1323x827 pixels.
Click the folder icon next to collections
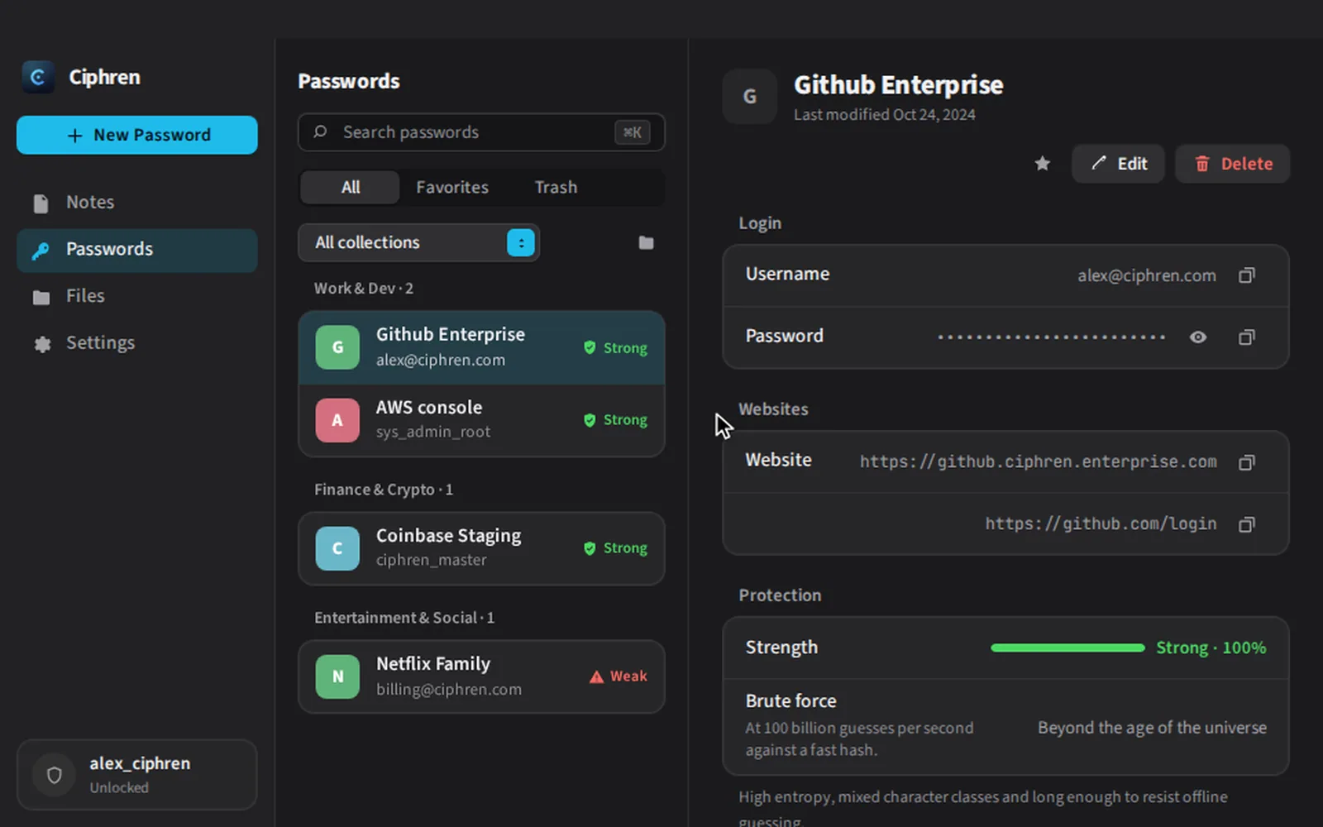pyautogui.click(x=646, y=242)
